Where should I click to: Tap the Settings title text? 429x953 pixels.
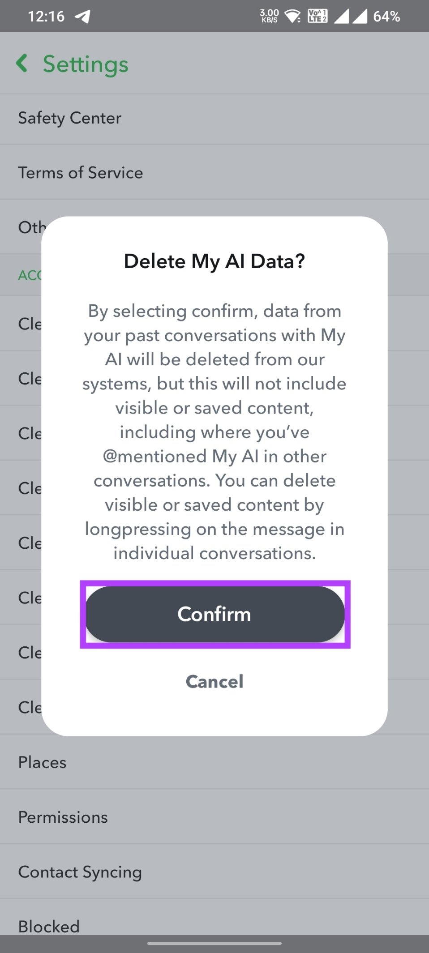coord(85,64)
